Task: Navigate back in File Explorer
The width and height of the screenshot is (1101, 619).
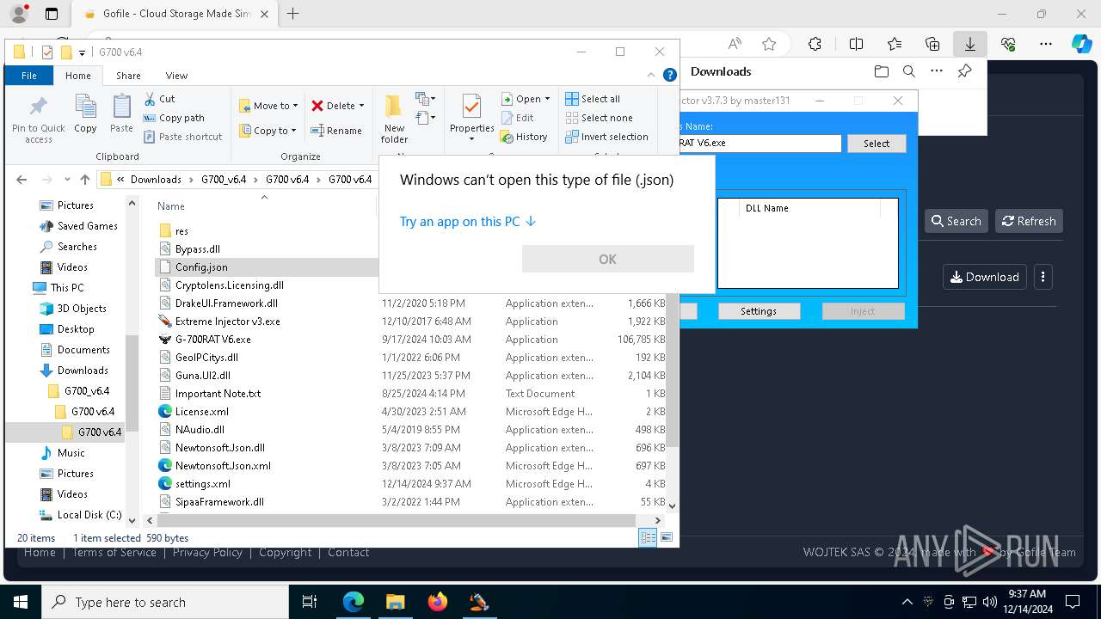Action: tap(22, 180)
